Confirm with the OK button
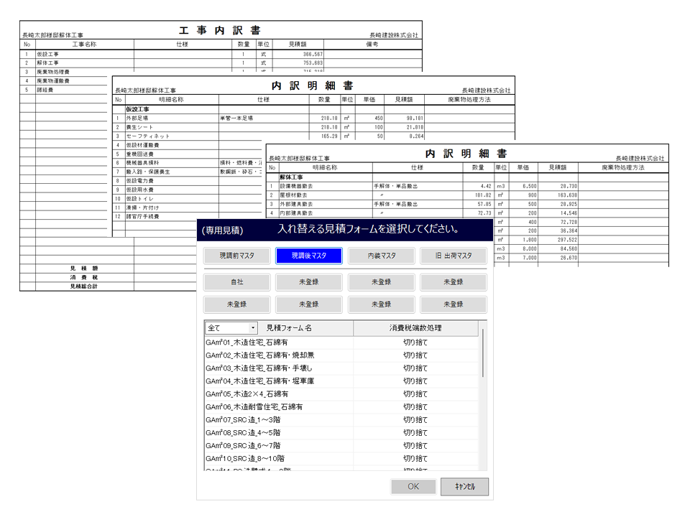The image size is (690, 517). pos(413,486)
